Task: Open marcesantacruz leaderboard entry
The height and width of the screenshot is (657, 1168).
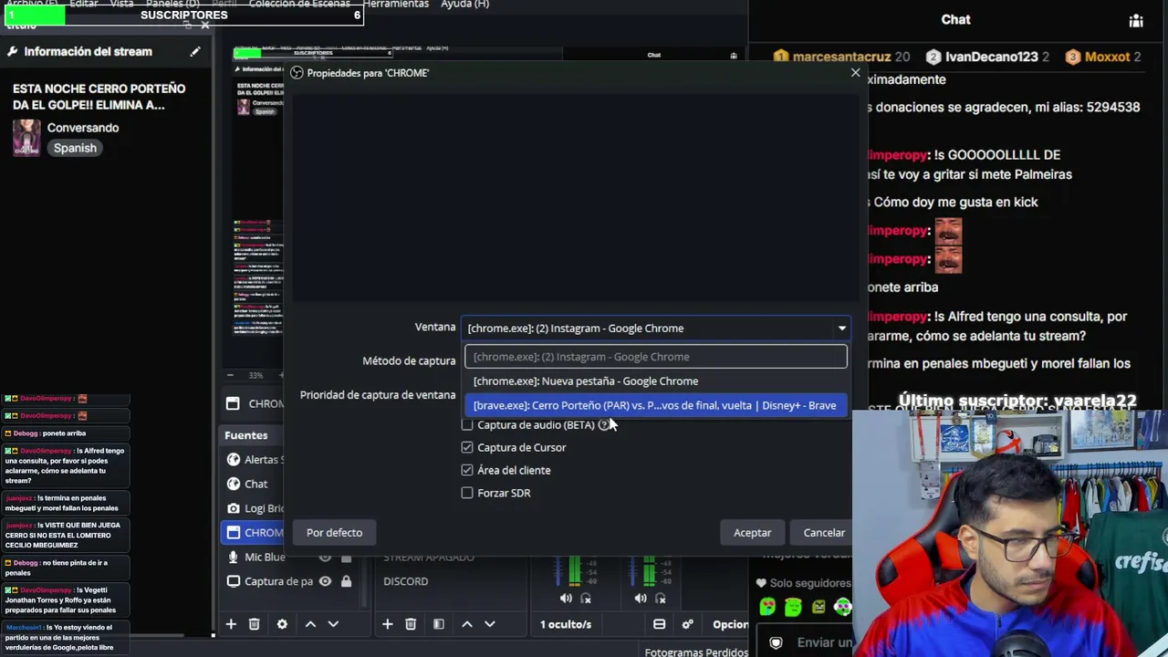Action: [841, 57]
